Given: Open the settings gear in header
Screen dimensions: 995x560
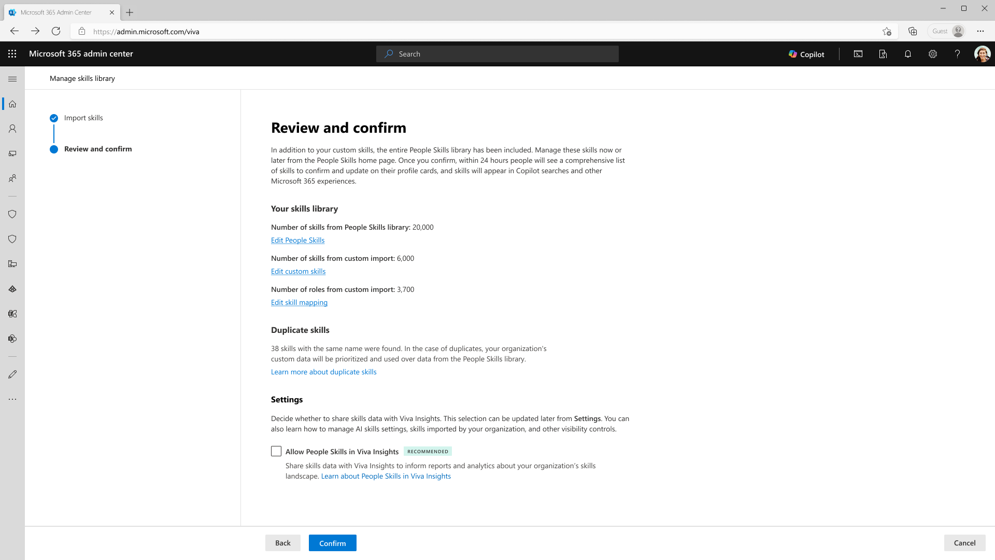Looking at the screenshot, I should click(x=933, y=54).
